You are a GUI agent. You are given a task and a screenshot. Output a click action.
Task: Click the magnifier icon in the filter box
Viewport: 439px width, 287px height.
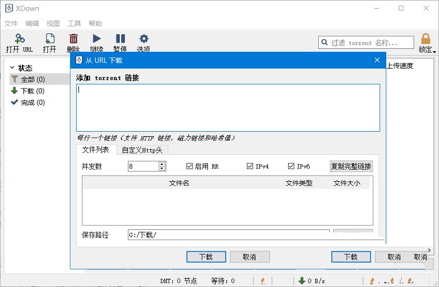pyautogui.click(x=324, y=42)
